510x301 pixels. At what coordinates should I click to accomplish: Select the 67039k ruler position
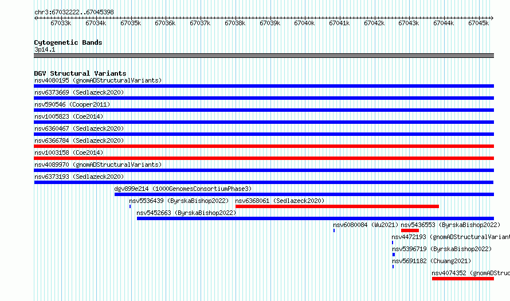tap(270, 23)
